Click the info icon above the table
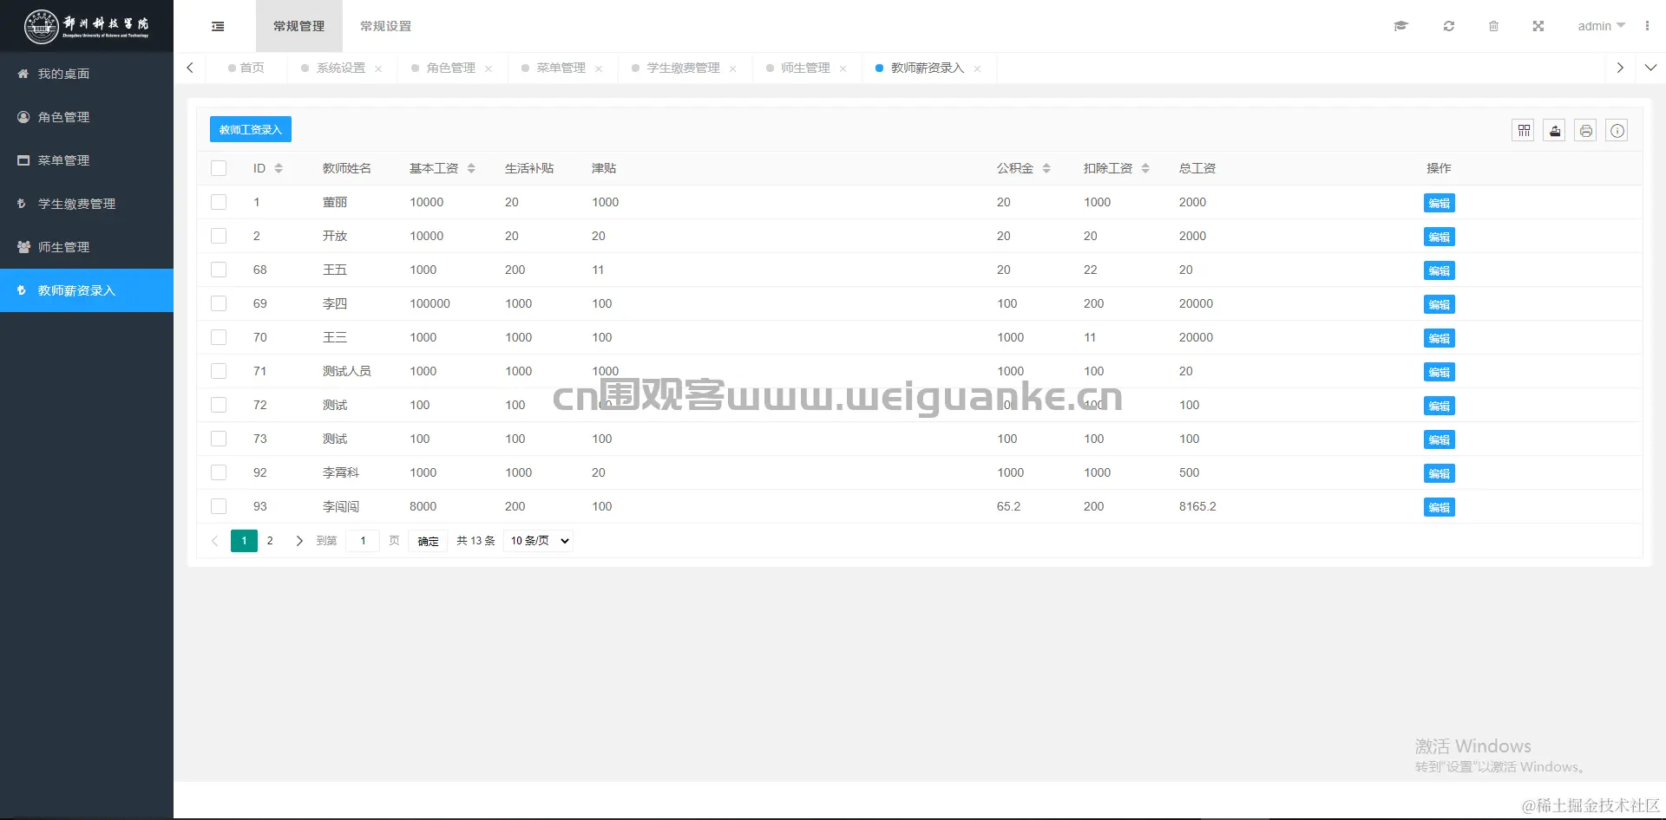Screen dimensions: 1666x820 click(1617, 130)
